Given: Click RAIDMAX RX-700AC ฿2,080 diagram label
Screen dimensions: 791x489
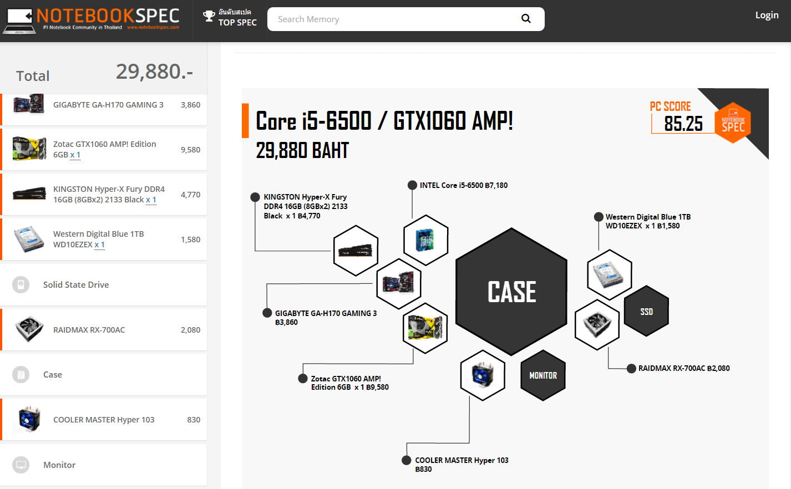Looking at the screenshot, I should click(684, 368).
